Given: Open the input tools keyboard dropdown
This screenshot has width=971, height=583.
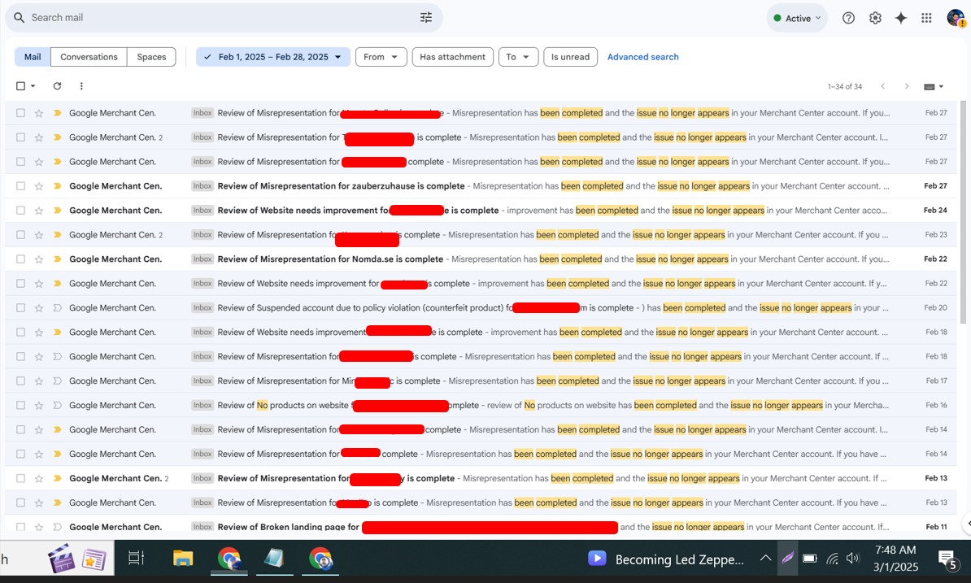Looking at the screenshot, I should 934,87.
